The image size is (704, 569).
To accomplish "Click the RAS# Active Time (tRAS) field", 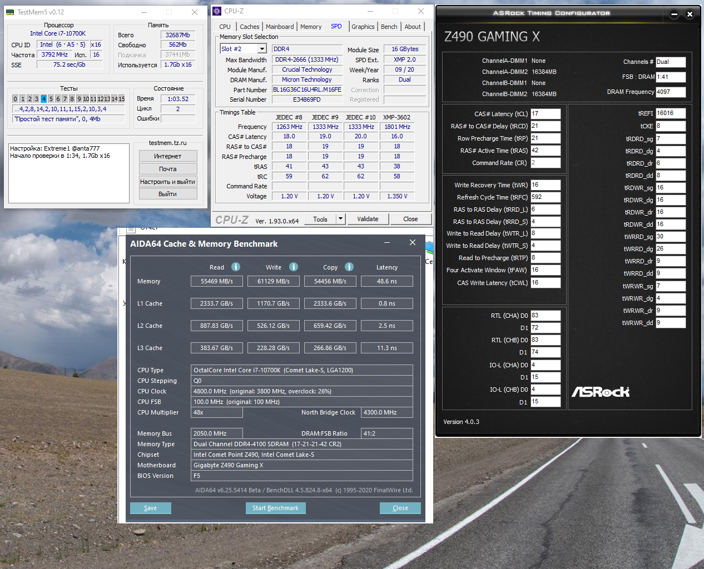I will [x=546, y=151].
